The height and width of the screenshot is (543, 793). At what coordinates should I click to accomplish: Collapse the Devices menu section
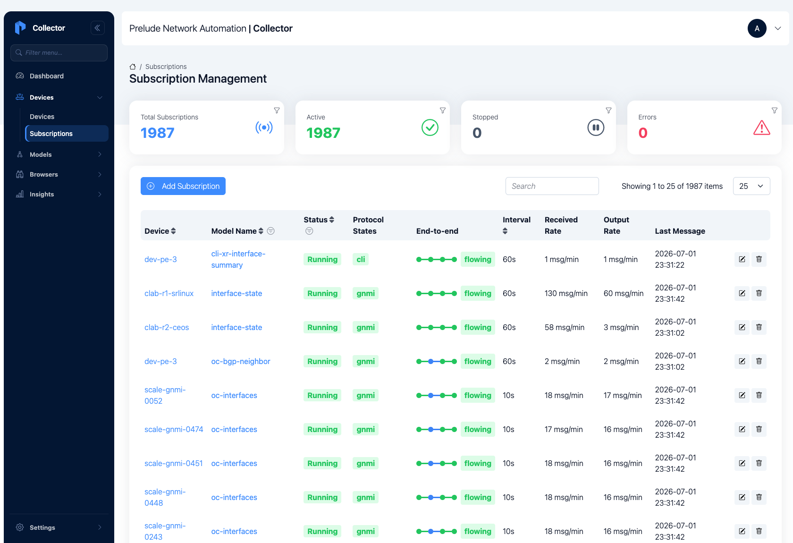pos(100,97)
